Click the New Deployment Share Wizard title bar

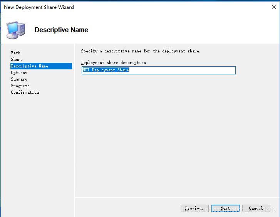116,7
